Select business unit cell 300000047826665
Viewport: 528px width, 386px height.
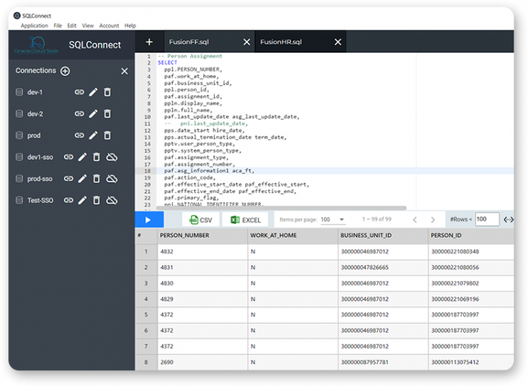(383, 267)
